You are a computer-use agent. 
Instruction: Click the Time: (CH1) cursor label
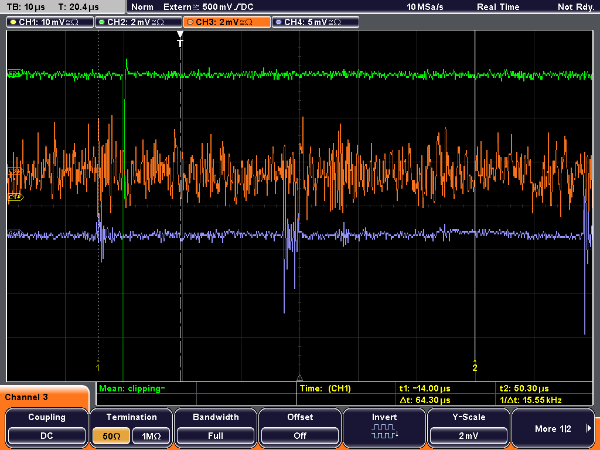pos(325,388)
